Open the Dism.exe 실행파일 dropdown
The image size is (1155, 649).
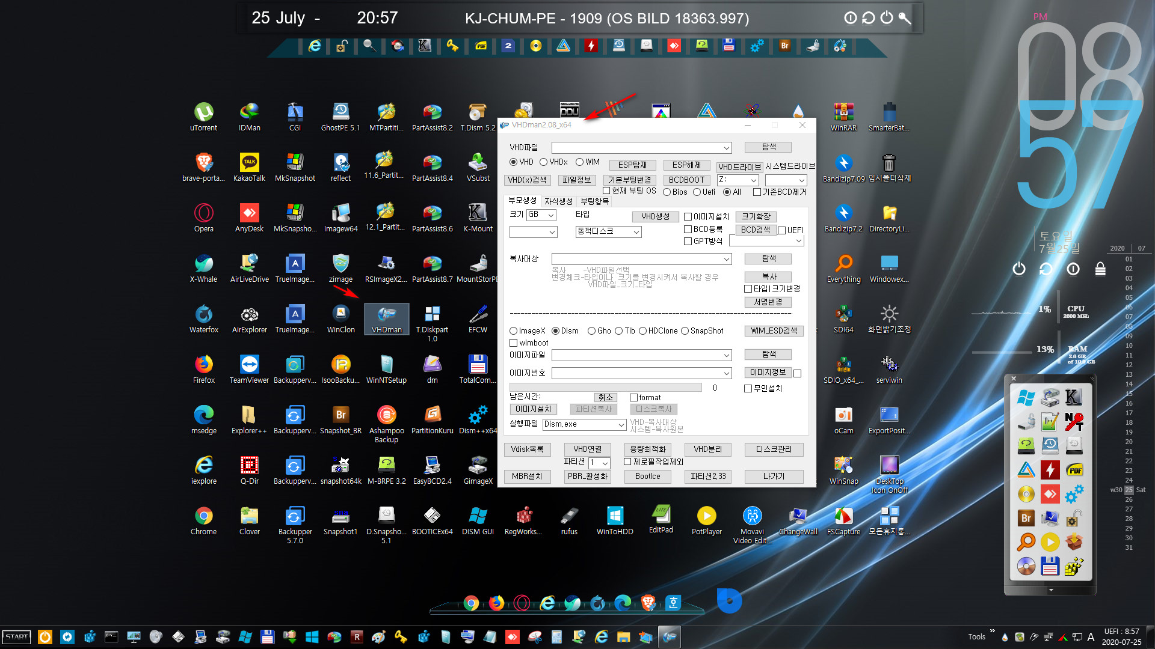621,425
